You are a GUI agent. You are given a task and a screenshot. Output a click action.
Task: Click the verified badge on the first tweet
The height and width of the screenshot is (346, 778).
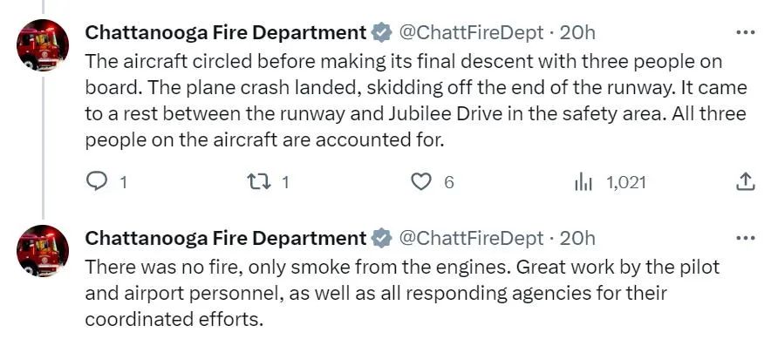381,33
